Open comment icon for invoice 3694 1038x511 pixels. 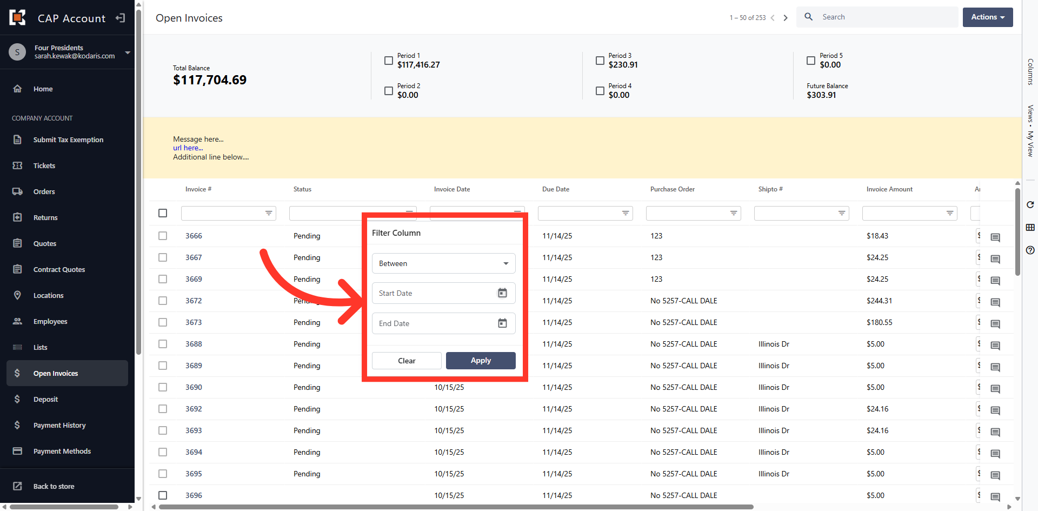[995, 454]
